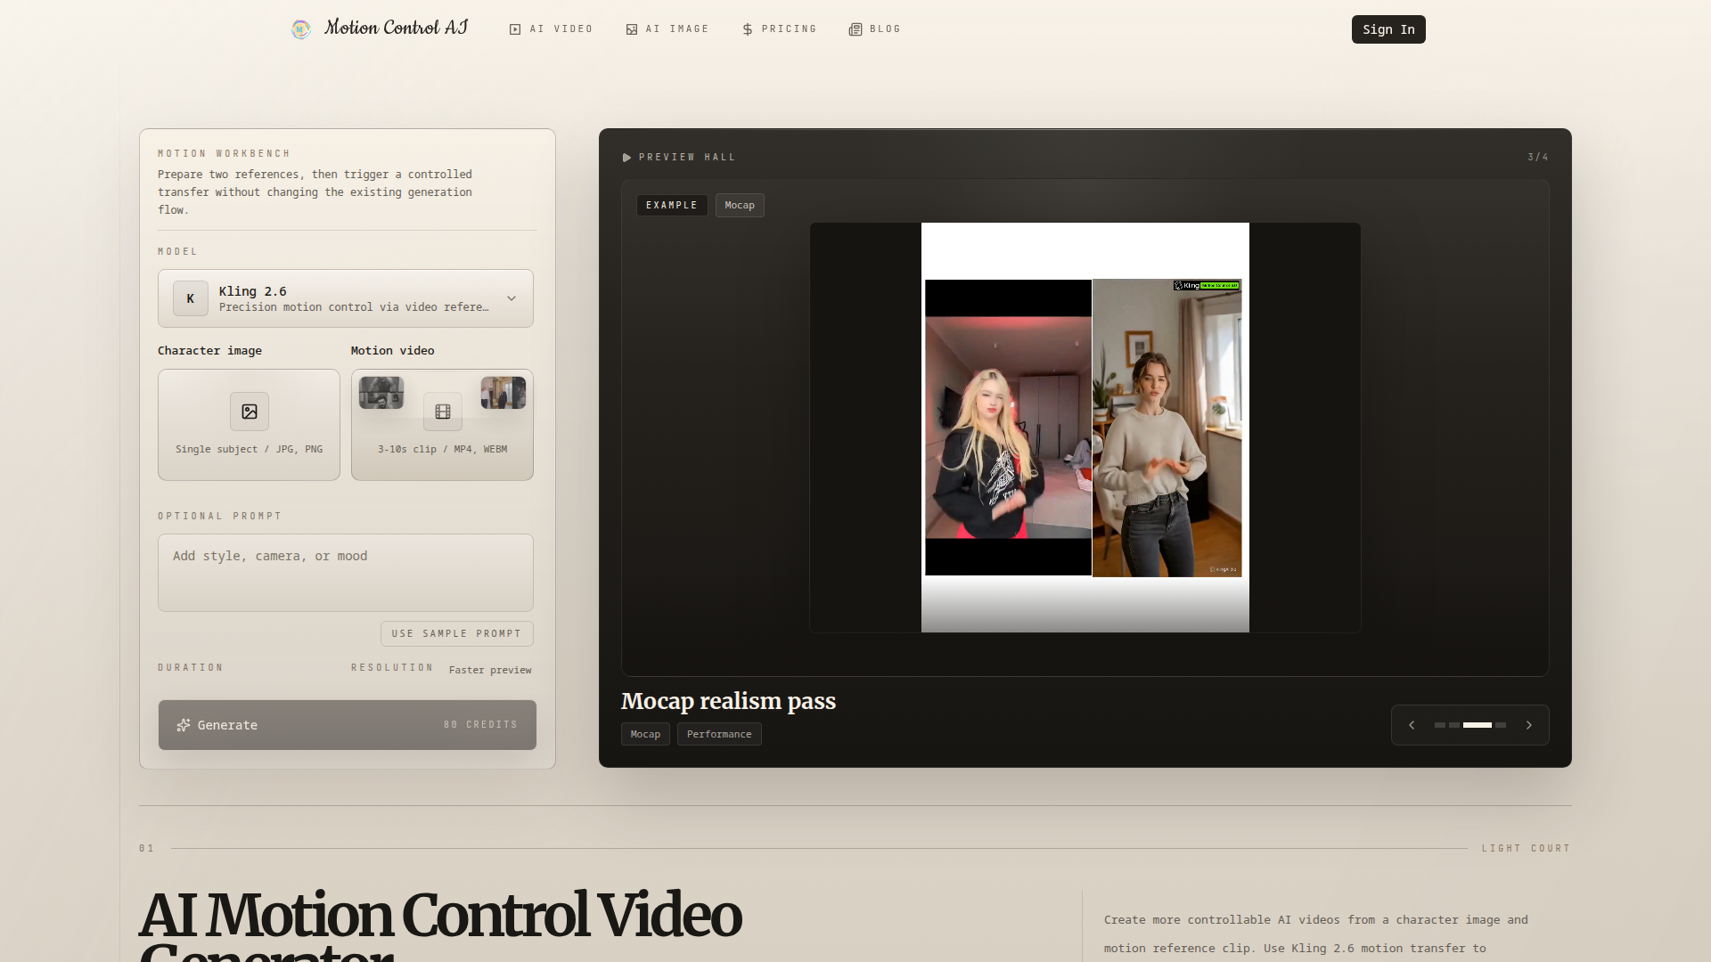Click the motion video film strip icon
Image resolution: width=1711 pixels, height=962 pixels.
point(443,412)
